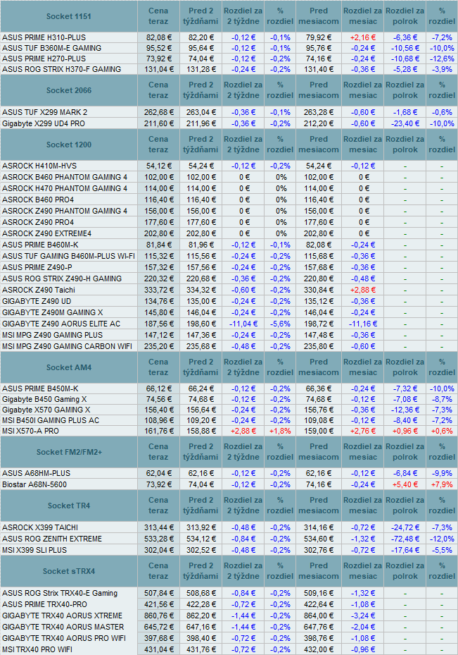Select ASROCK Z490 Taichi name
458x655 pixels.
39,290
